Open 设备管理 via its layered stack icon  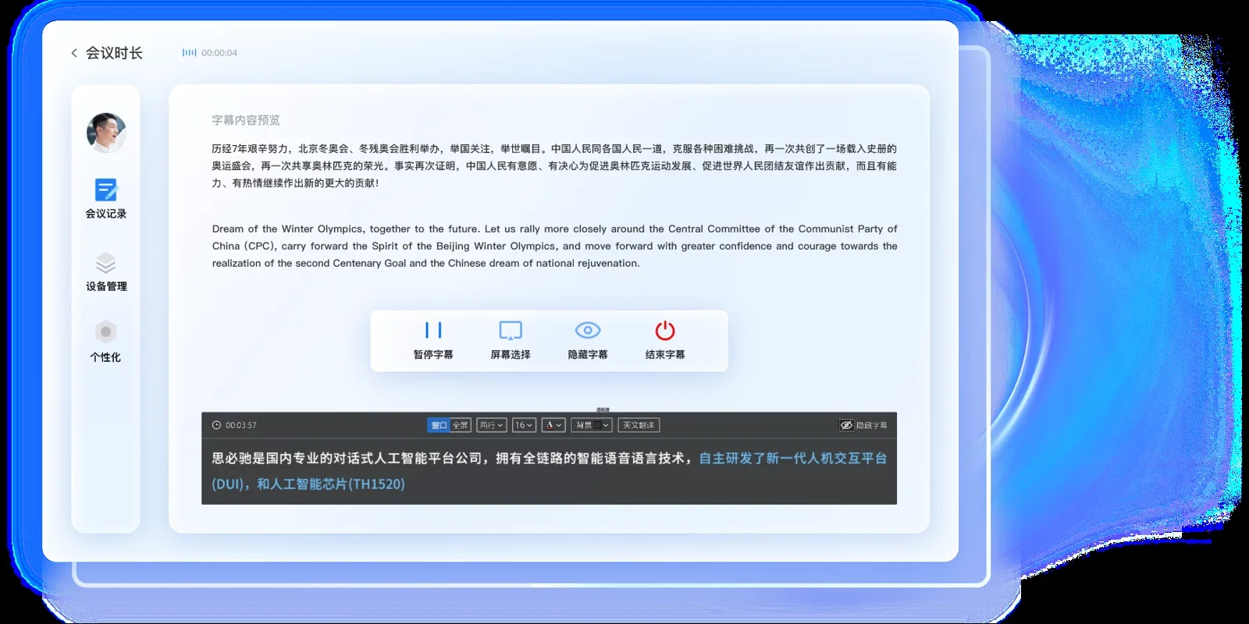[105, 262]
